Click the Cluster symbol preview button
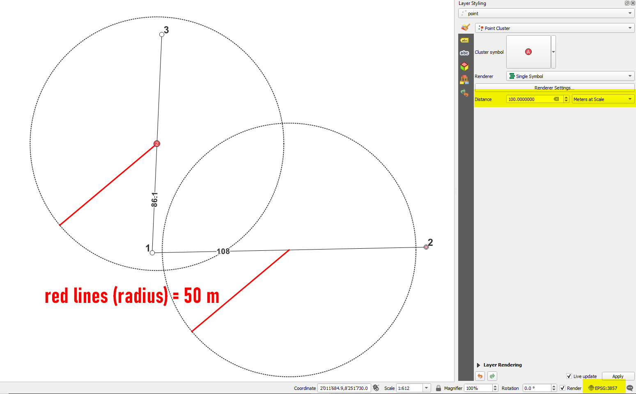Screen dimensions: 636x394 click(528, 52)
